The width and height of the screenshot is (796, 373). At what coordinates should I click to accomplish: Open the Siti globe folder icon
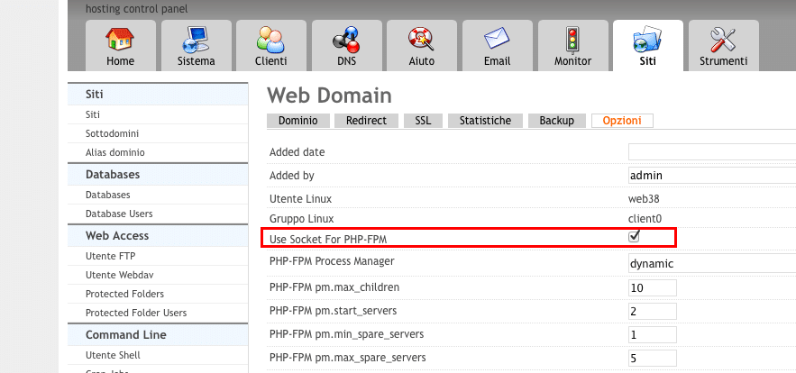point(648,40)
